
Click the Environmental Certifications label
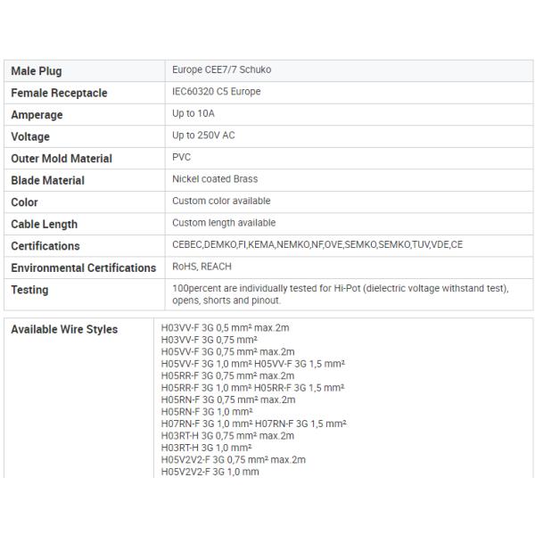pos(83,268)
